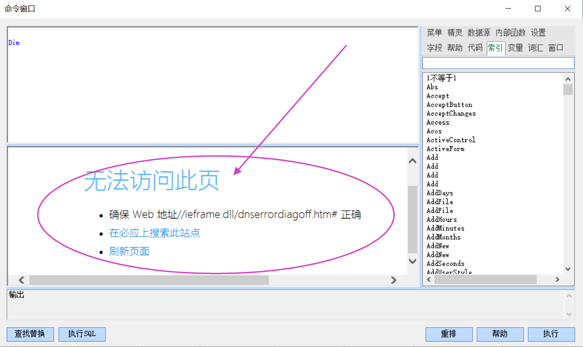Open the 设置 tab
This screenshot has height=347, width=583.
coord(538,33)
